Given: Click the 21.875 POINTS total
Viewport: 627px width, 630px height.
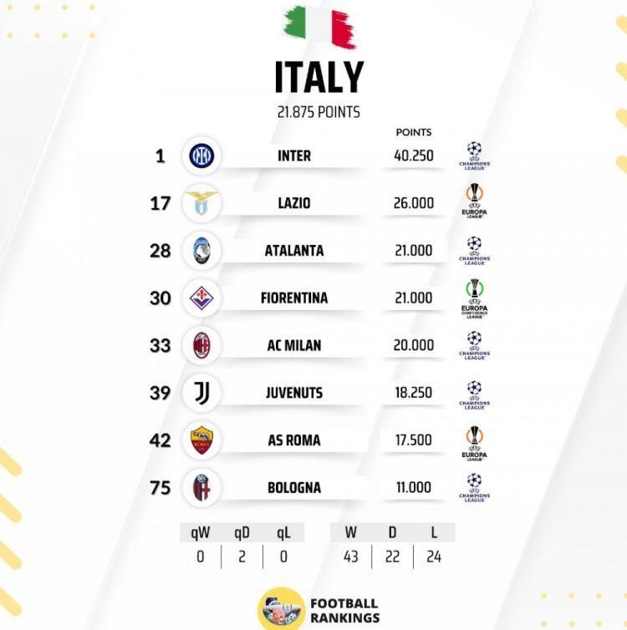Looking at the screenshot, I should [319, 112].
